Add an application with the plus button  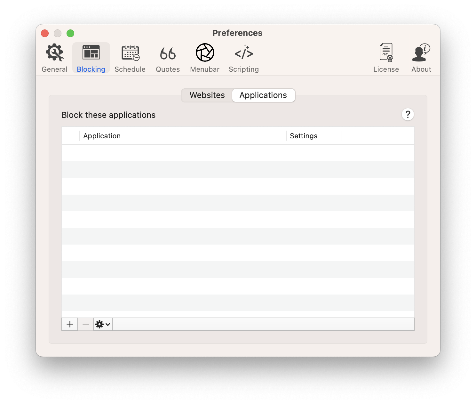pos(70,324)
